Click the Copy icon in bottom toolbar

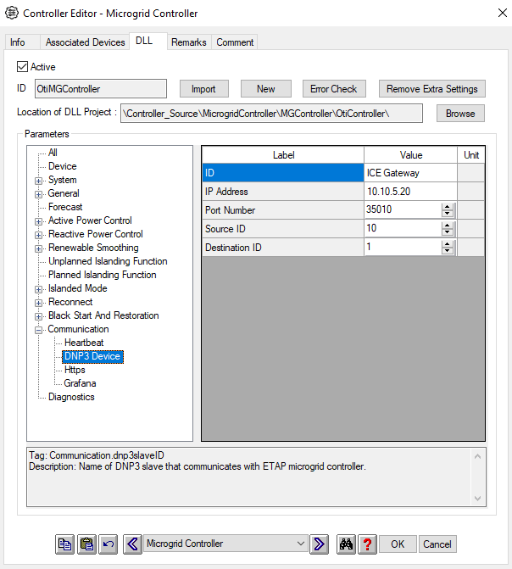pos(65,544)
